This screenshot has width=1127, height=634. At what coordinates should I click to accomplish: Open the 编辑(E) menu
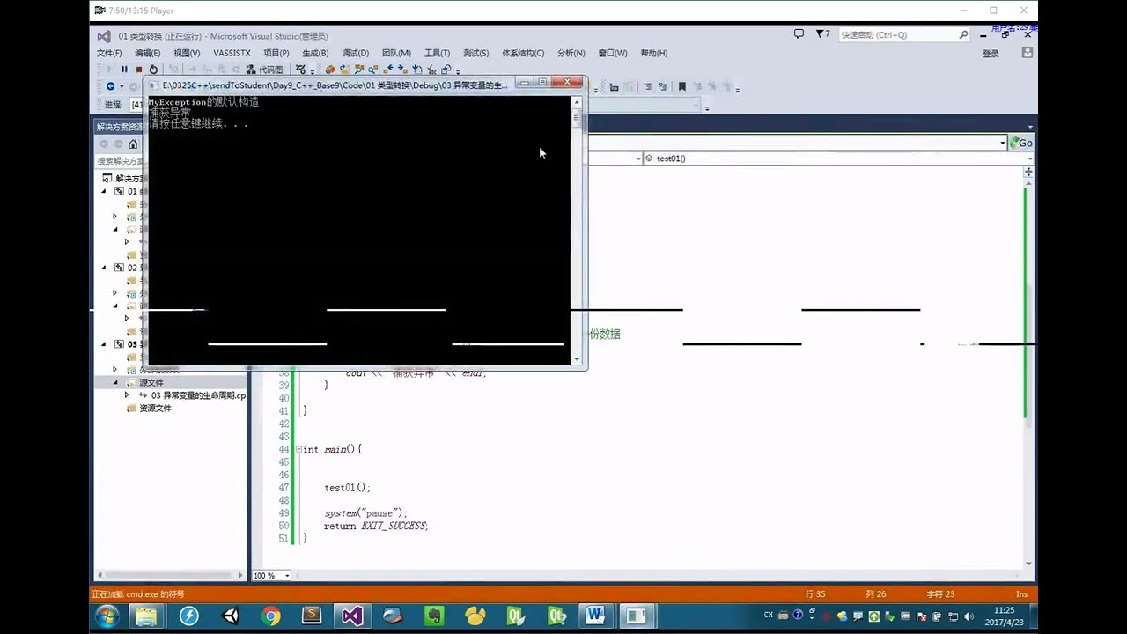click(x=147, y=54)
